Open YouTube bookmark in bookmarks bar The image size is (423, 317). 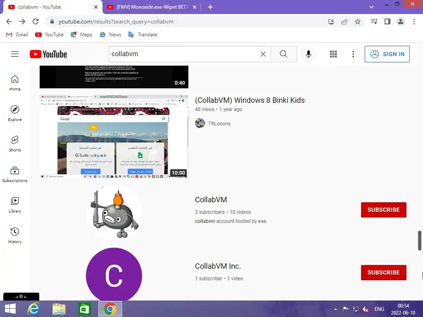[x=50, y=35]
